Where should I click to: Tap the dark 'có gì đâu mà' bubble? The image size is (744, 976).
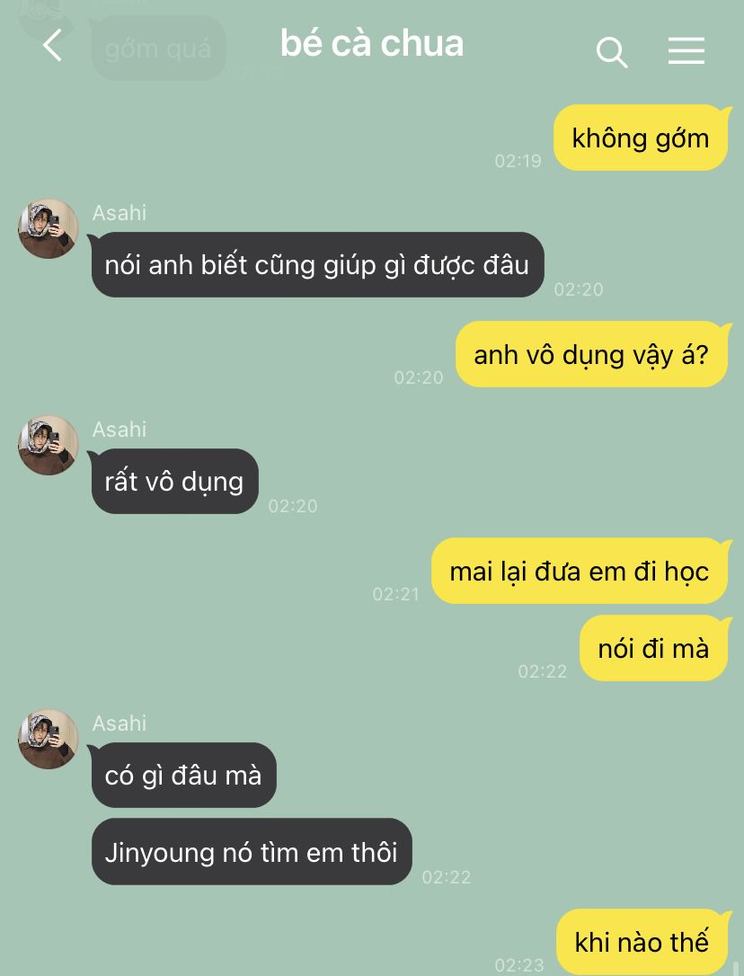[x=183, y=775]
